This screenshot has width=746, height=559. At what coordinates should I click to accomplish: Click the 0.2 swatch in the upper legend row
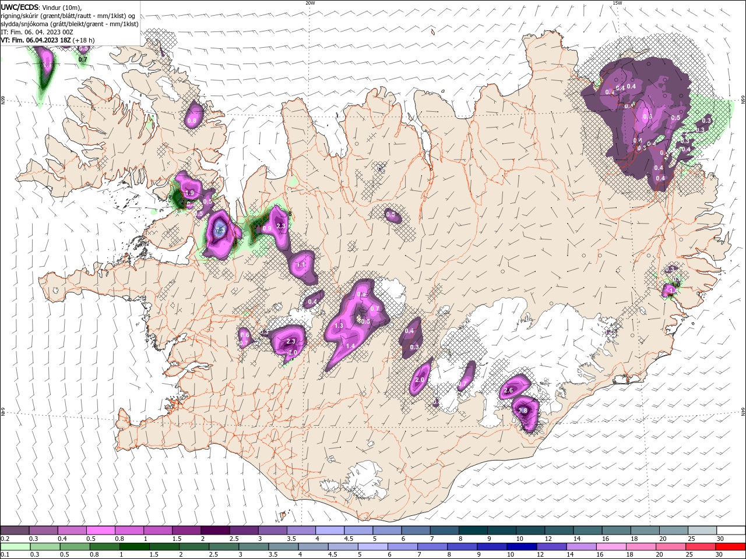(15, 530)
